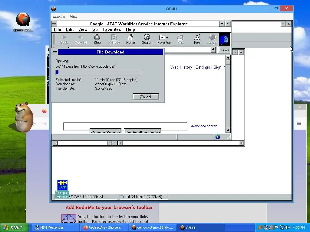Open the Help menu
Screen dimensions: 310x232
point(130,29)
